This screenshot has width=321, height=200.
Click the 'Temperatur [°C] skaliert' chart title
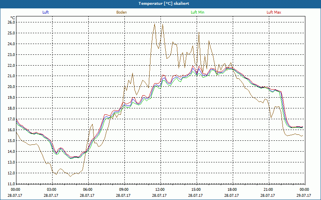[x=164, y=4]
